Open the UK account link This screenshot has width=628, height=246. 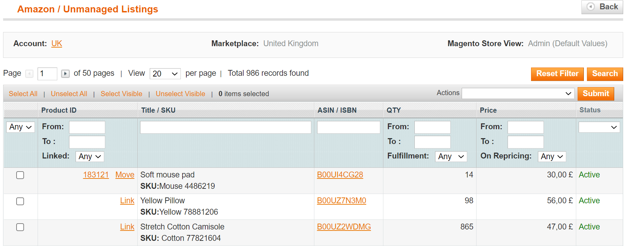pyautogui.click(x=57, y=43)
